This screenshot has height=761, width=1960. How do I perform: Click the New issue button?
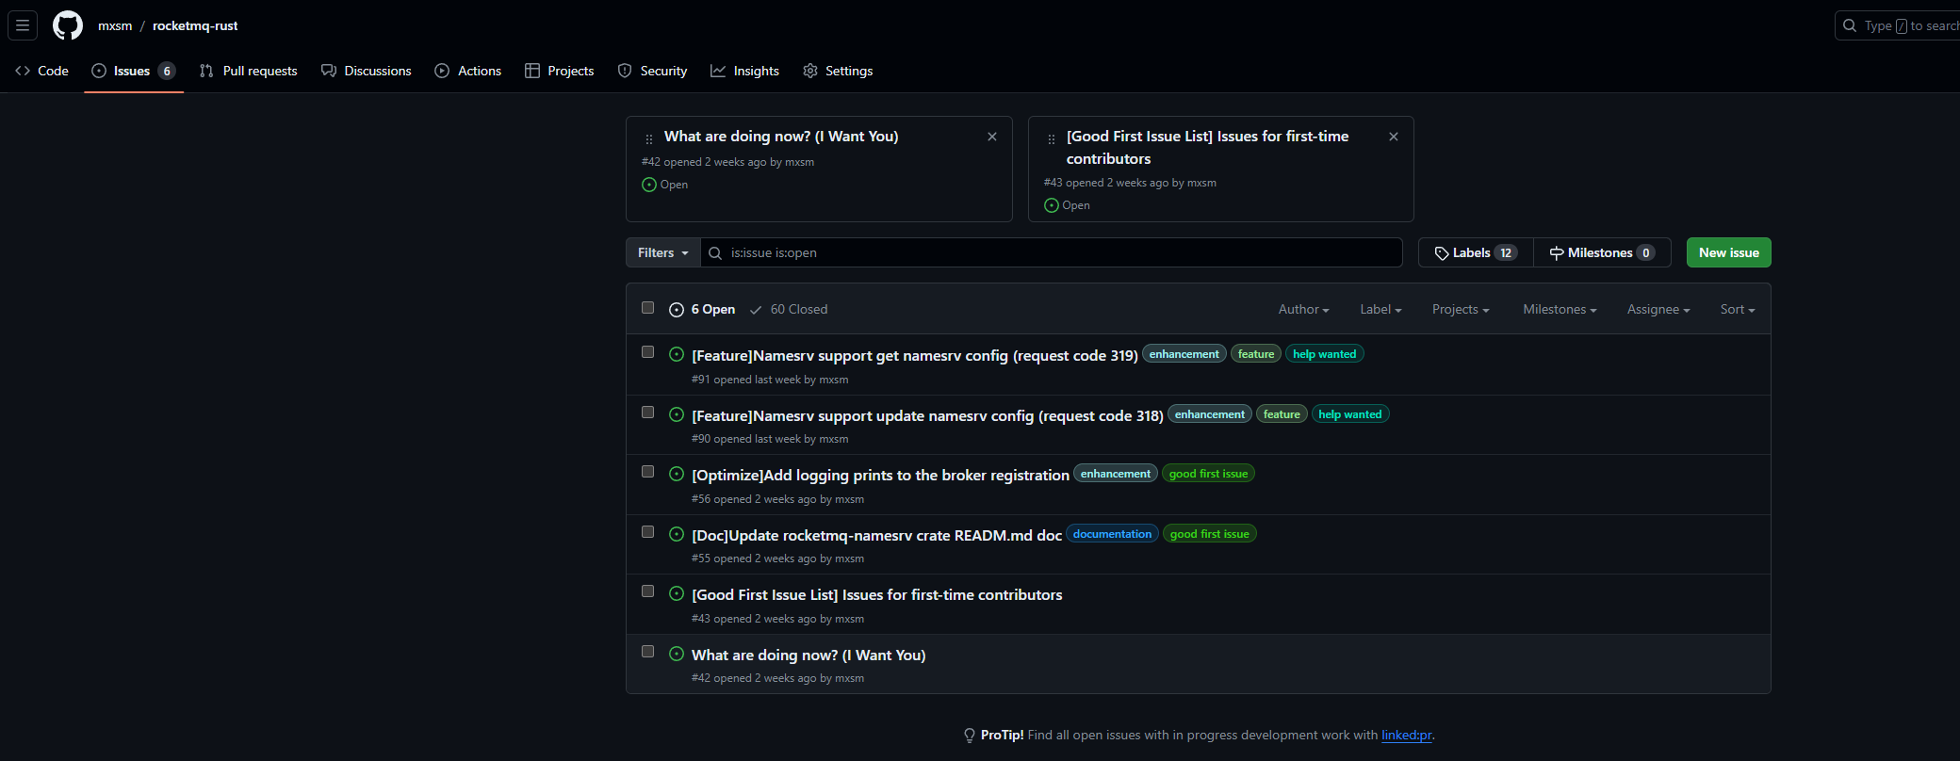1729,252
